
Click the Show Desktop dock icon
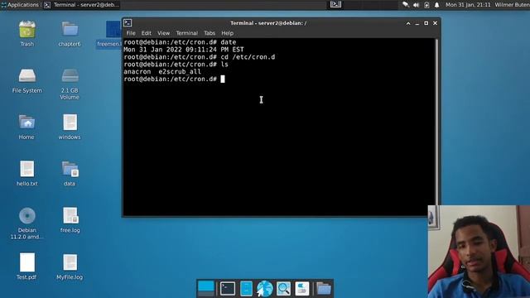pos(206,288)
